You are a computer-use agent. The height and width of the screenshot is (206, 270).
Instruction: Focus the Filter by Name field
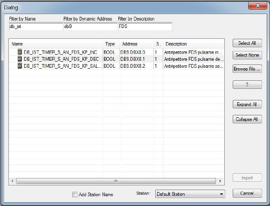click(x=36, y=27)
